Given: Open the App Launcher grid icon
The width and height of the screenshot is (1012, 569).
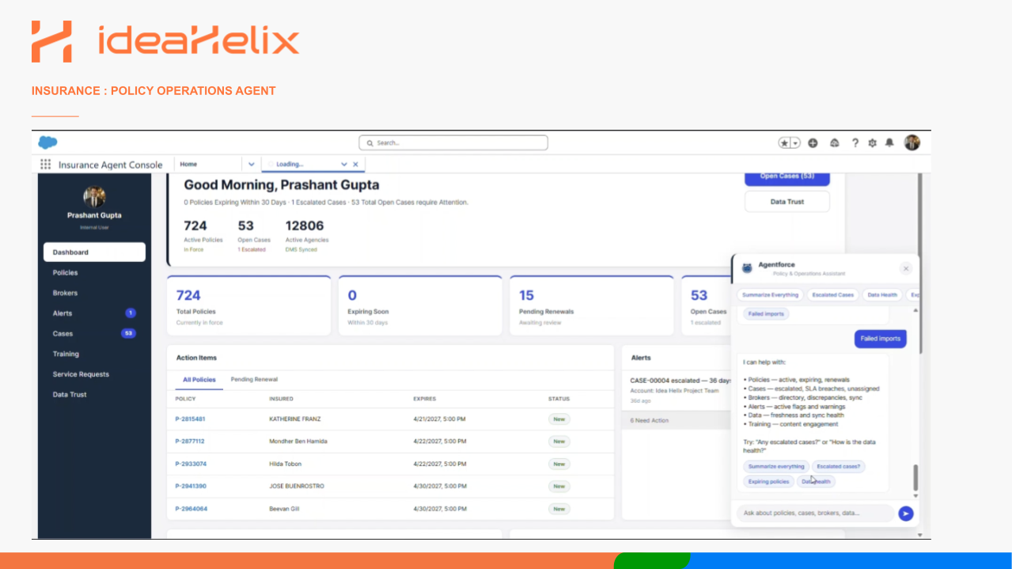Looking at the screenshot, I should click(x=45, y=165).
